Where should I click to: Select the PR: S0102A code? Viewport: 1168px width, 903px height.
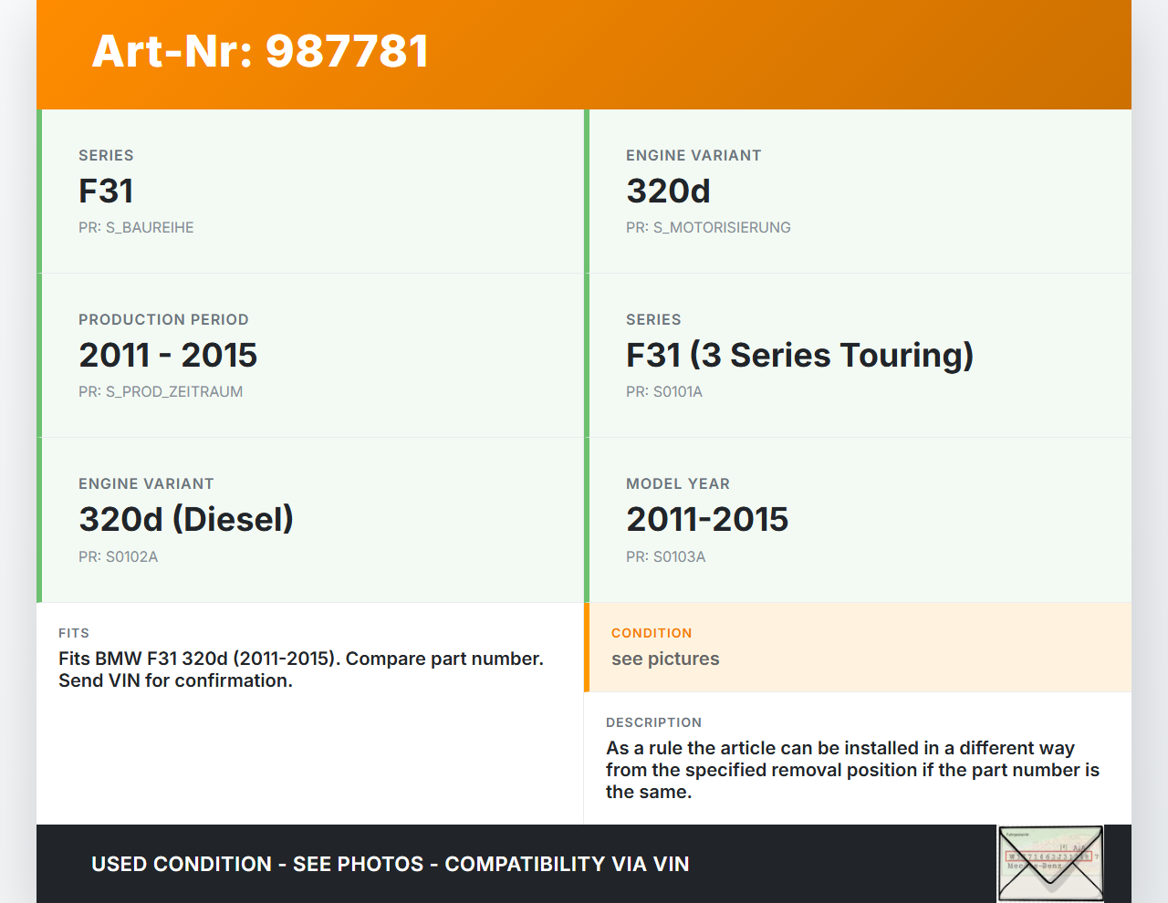click(x=119, y=557)
